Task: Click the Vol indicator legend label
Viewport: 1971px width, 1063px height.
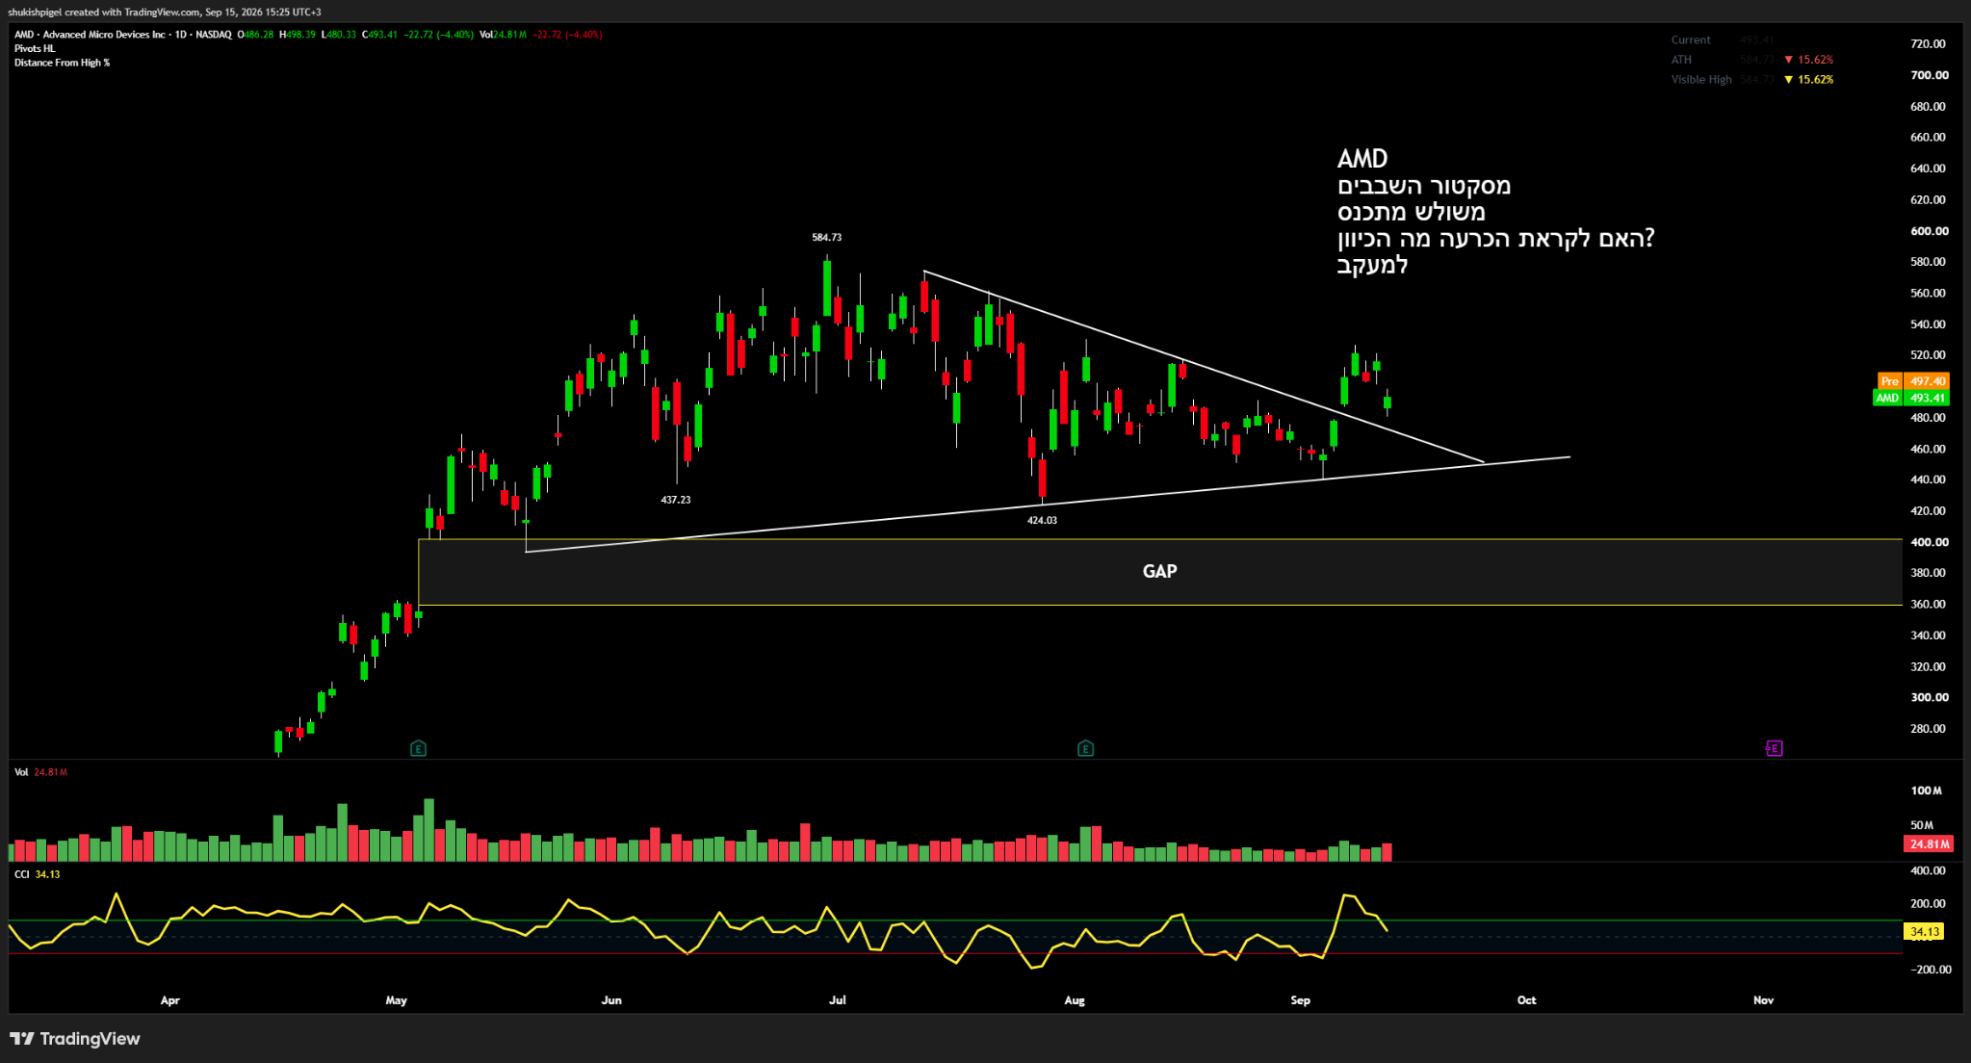Action: coord(21,772)
